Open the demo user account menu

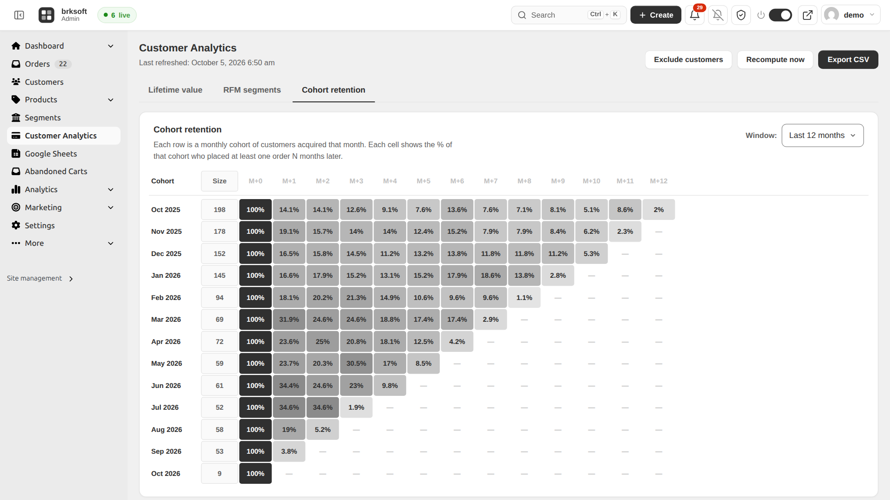[851, 15]
